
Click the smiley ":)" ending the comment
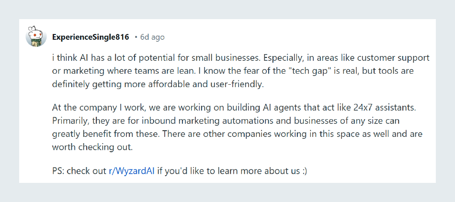pyautogui.click(x=304, y=171)
